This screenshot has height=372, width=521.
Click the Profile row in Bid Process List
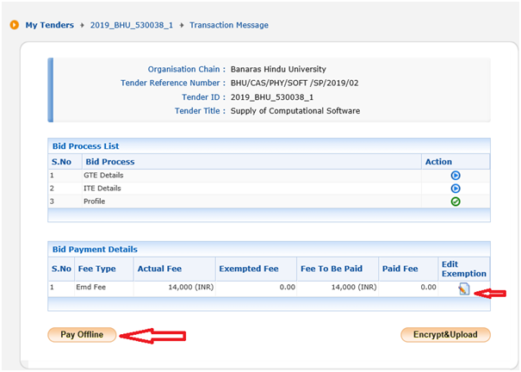(95, 201)
